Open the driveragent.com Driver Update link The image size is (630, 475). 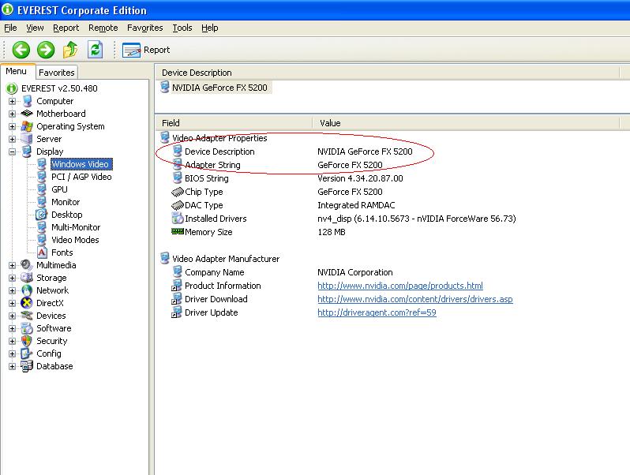tap(377, 312)
